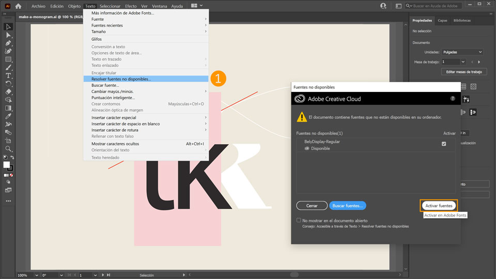The height and width of the screenshot is (279, 496).
Task: Select Resolver fuentes no disponibles menu item
Action: point(146,79)
